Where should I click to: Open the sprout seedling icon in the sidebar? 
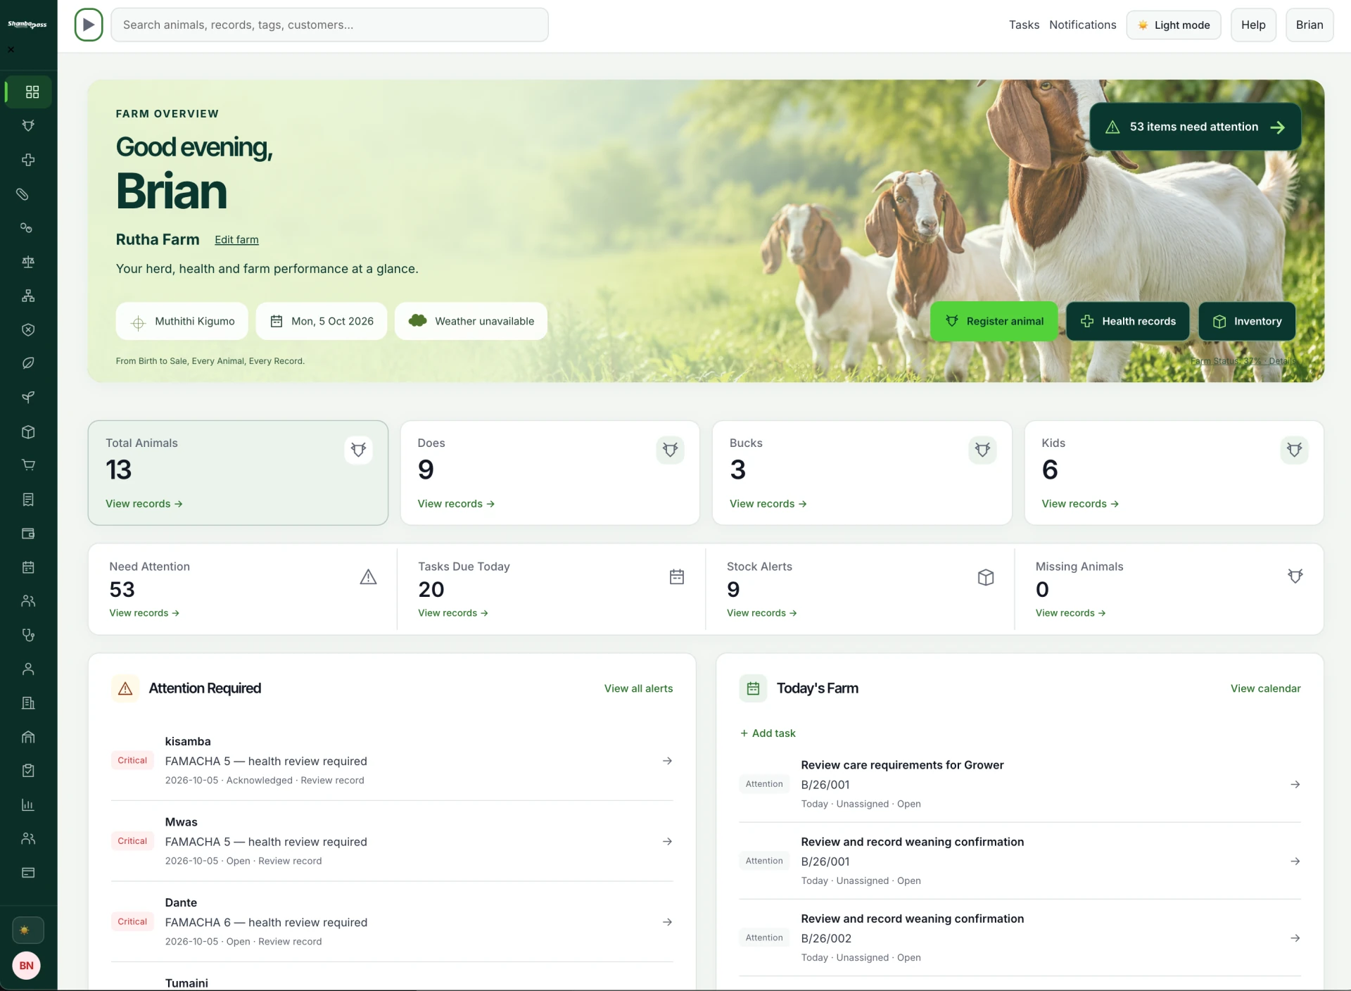coord(28,398)
